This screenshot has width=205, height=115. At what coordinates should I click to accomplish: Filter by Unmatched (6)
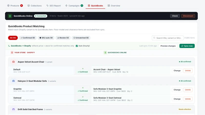click(x=81, y=38)
